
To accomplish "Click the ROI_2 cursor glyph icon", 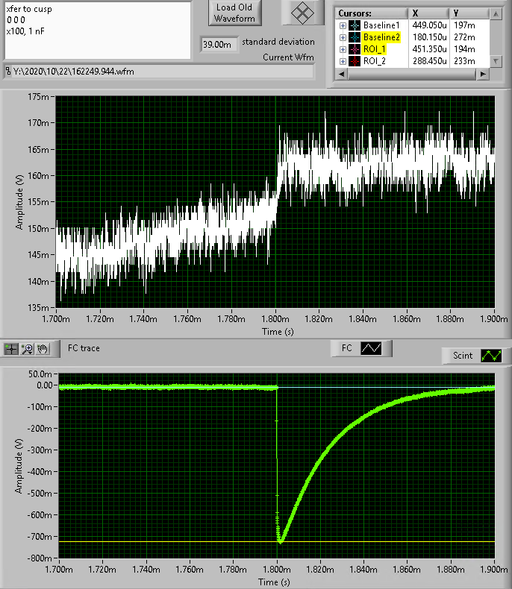I will pyautogui.click(x=355, y=61).
